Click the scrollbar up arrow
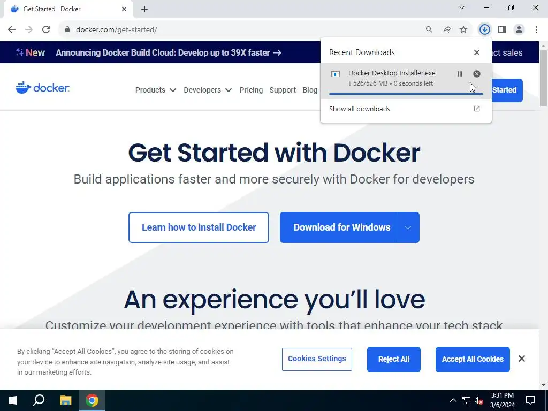 tap(543, 45)
